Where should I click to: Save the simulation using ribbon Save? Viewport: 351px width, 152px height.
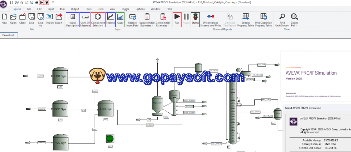point(32,19)
